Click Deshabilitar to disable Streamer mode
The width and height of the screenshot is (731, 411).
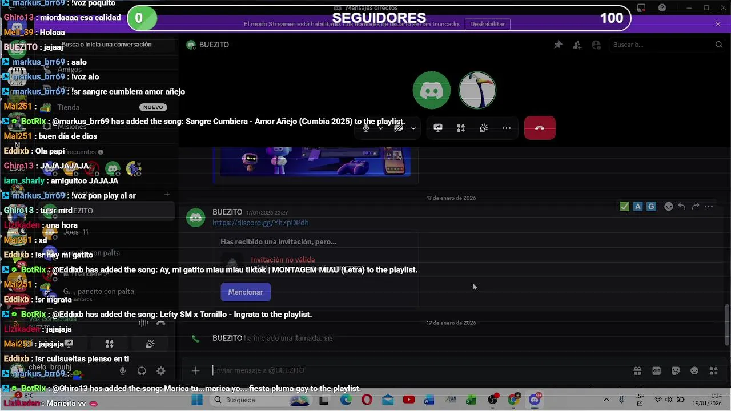(x=487, y=24)
